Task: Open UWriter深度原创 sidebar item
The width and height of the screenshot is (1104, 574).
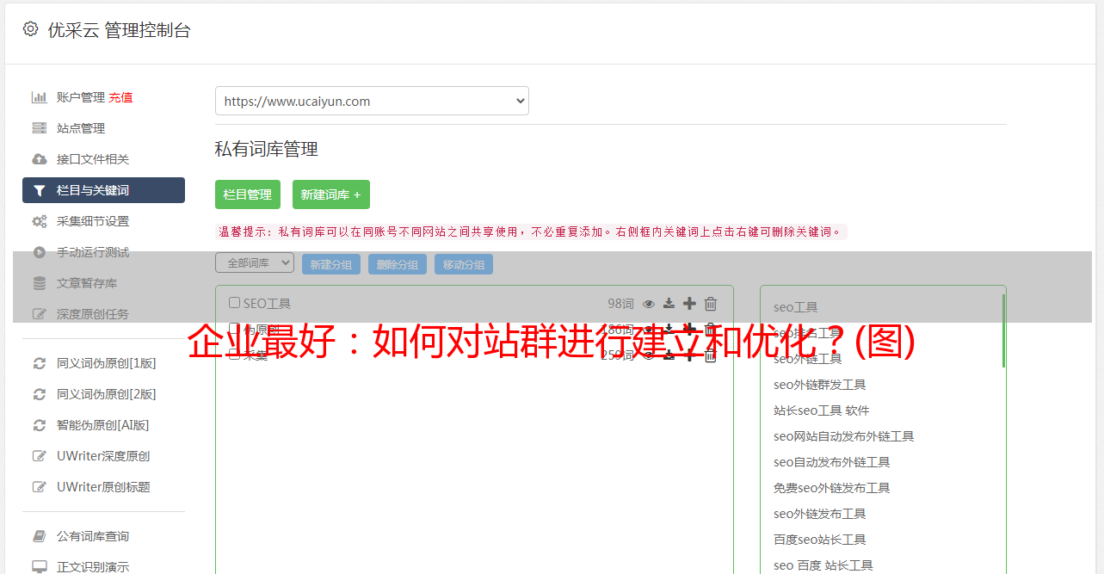Action: tap(103, 456)
